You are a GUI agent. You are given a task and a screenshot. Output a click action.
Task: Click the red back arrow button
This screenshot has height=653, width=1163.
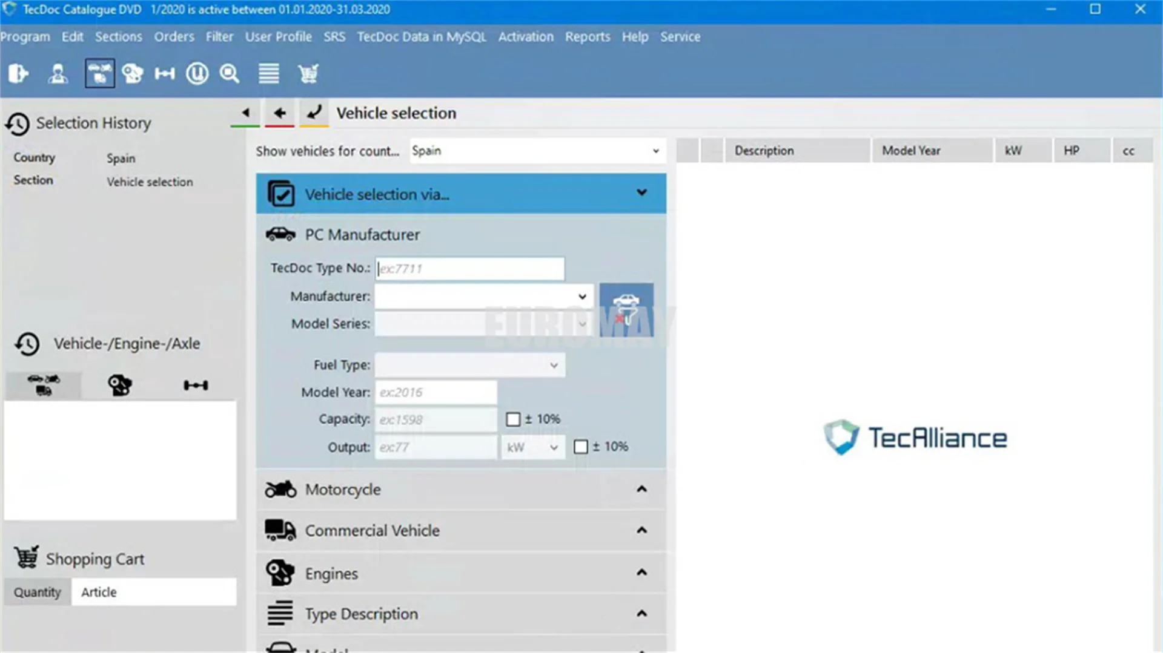point(279,113)
